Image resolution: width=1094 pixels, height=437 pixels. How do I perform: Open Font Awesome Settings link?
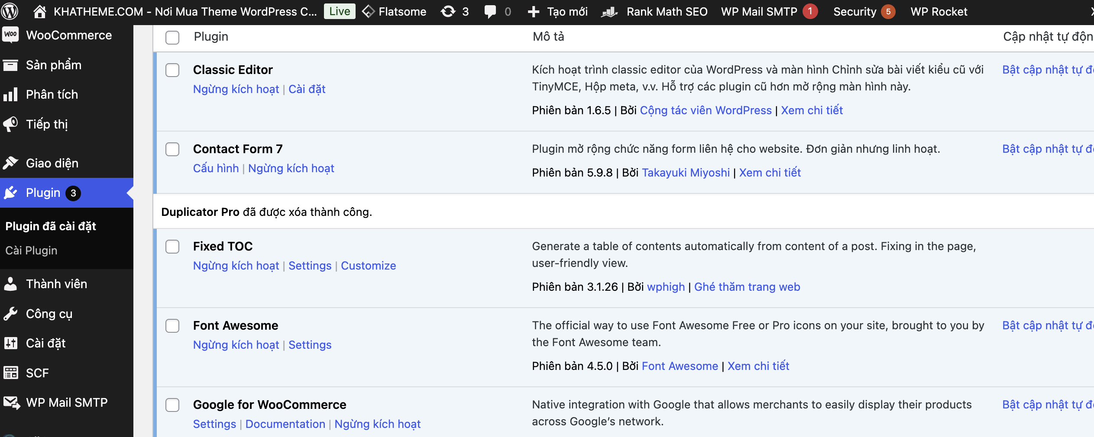coord(310,345)
